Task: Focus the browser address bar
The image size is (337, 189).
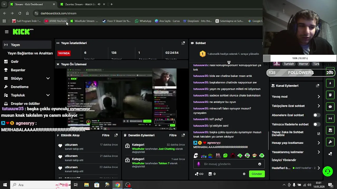Action: coord(147,13)
